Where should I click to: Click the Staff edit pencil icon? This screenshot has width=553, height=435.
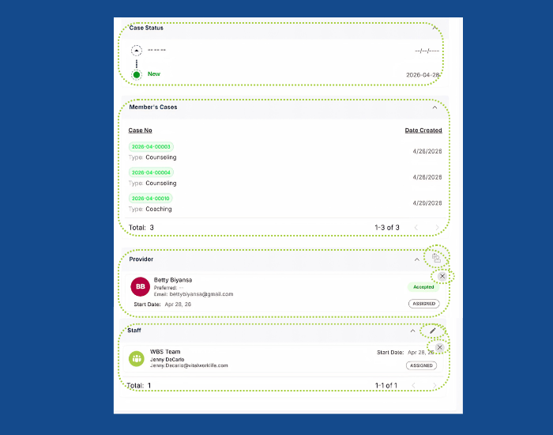[x=433, y=331]
